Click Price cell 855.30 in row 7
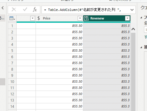 coord(59,63)
